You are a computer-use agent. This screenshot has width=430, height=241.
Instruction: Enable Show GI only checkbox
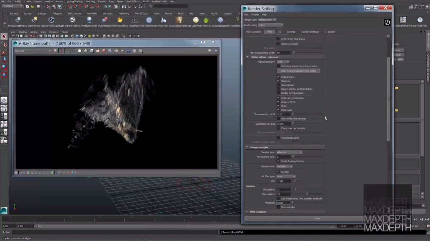click(x=278, y=85)
